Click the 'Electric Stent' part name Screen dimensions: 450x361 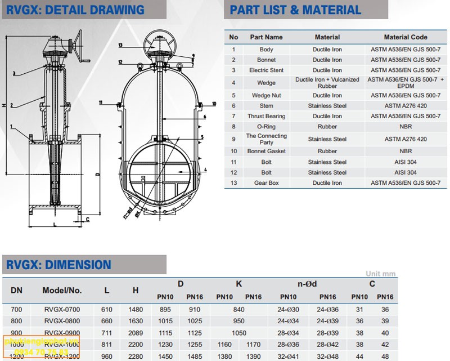[x=266, y=70]
